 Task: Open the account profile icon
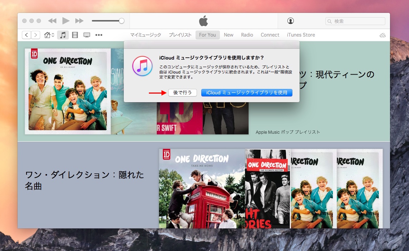point(291,21)
